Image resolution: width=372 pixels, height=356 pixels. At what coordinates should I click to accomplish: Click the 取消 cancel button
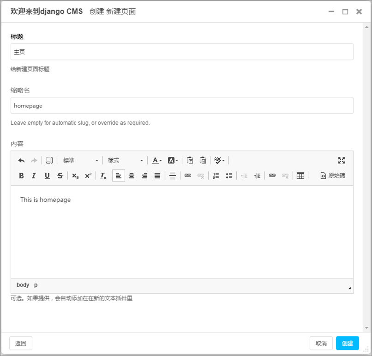[321, 343]
